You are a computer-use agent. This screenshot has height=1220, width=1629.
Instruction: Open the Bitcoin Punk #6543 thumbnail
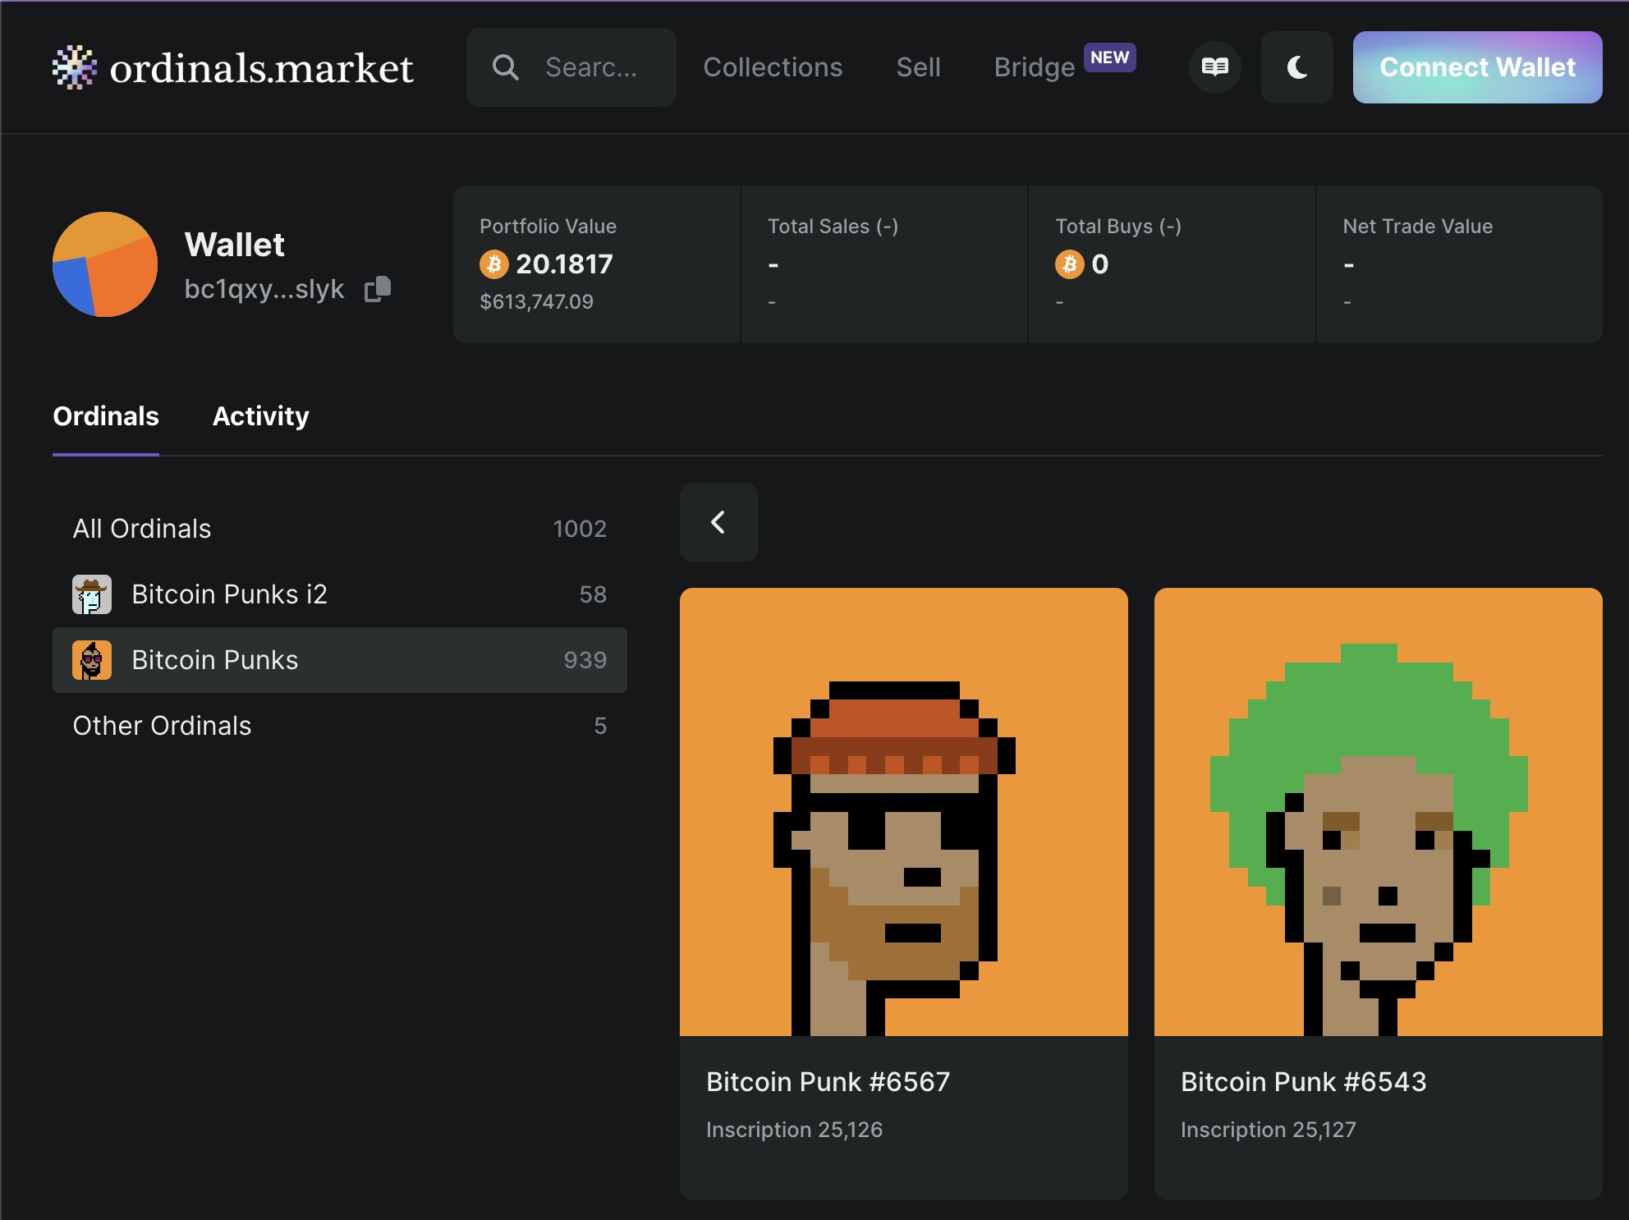click(x=1378, y=811)
